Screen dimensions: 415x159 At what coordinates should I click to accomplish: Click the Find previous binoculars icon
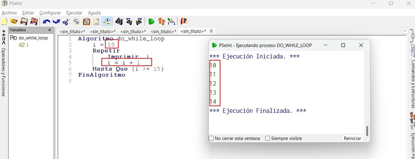point(129,22)
